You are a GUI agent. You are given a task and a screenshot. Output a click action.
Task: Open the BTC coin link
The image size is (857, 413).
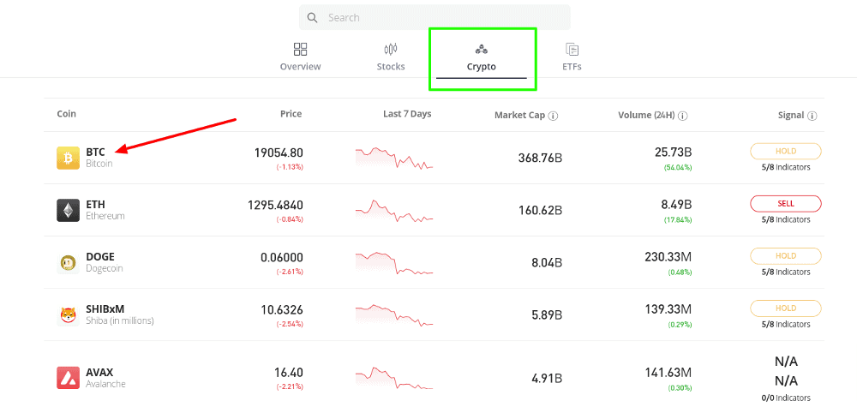click(x=96, y=152)
